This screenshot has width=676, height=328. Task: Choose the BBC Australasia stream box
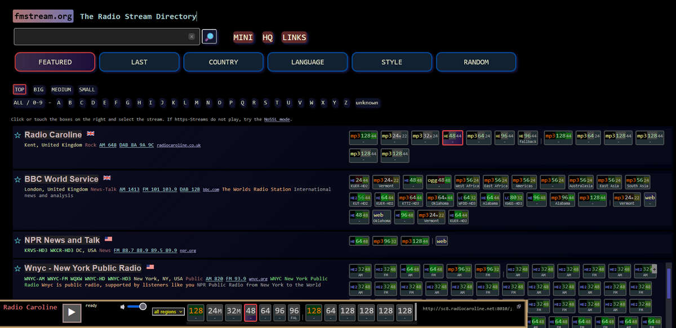tap(581, 182)
